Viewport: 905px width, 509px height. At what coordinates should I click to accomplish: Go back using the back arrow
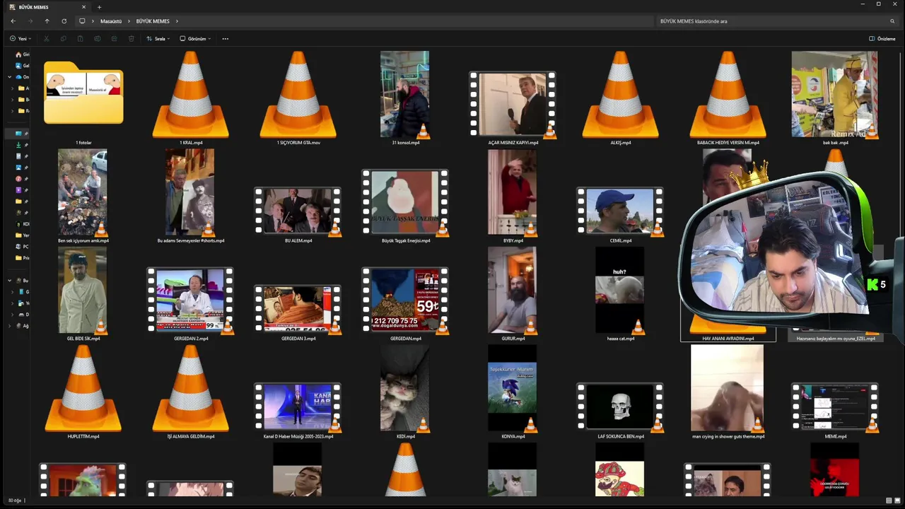click(x=13, y=21)
